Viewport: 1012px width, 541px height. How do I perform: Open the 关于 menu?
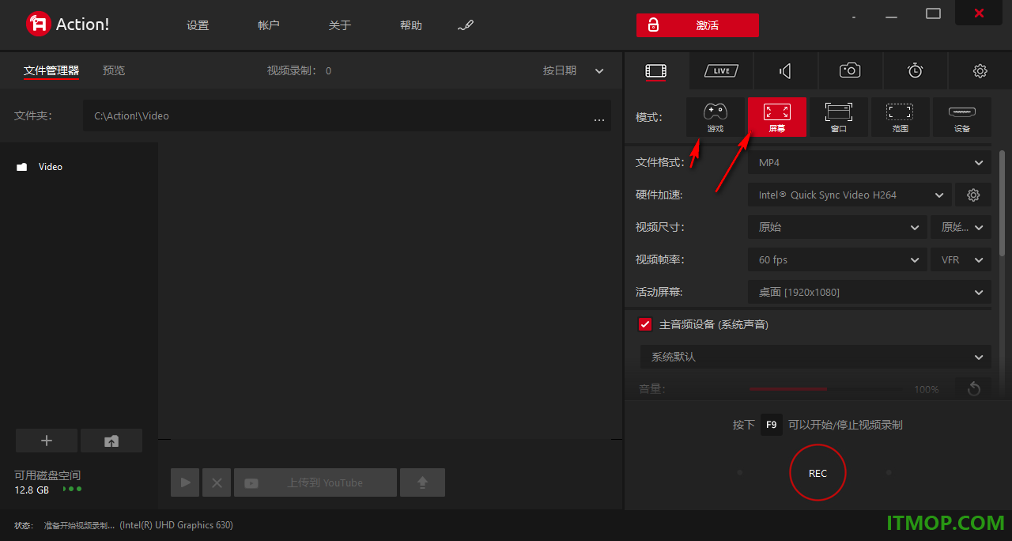coord(340,25)
